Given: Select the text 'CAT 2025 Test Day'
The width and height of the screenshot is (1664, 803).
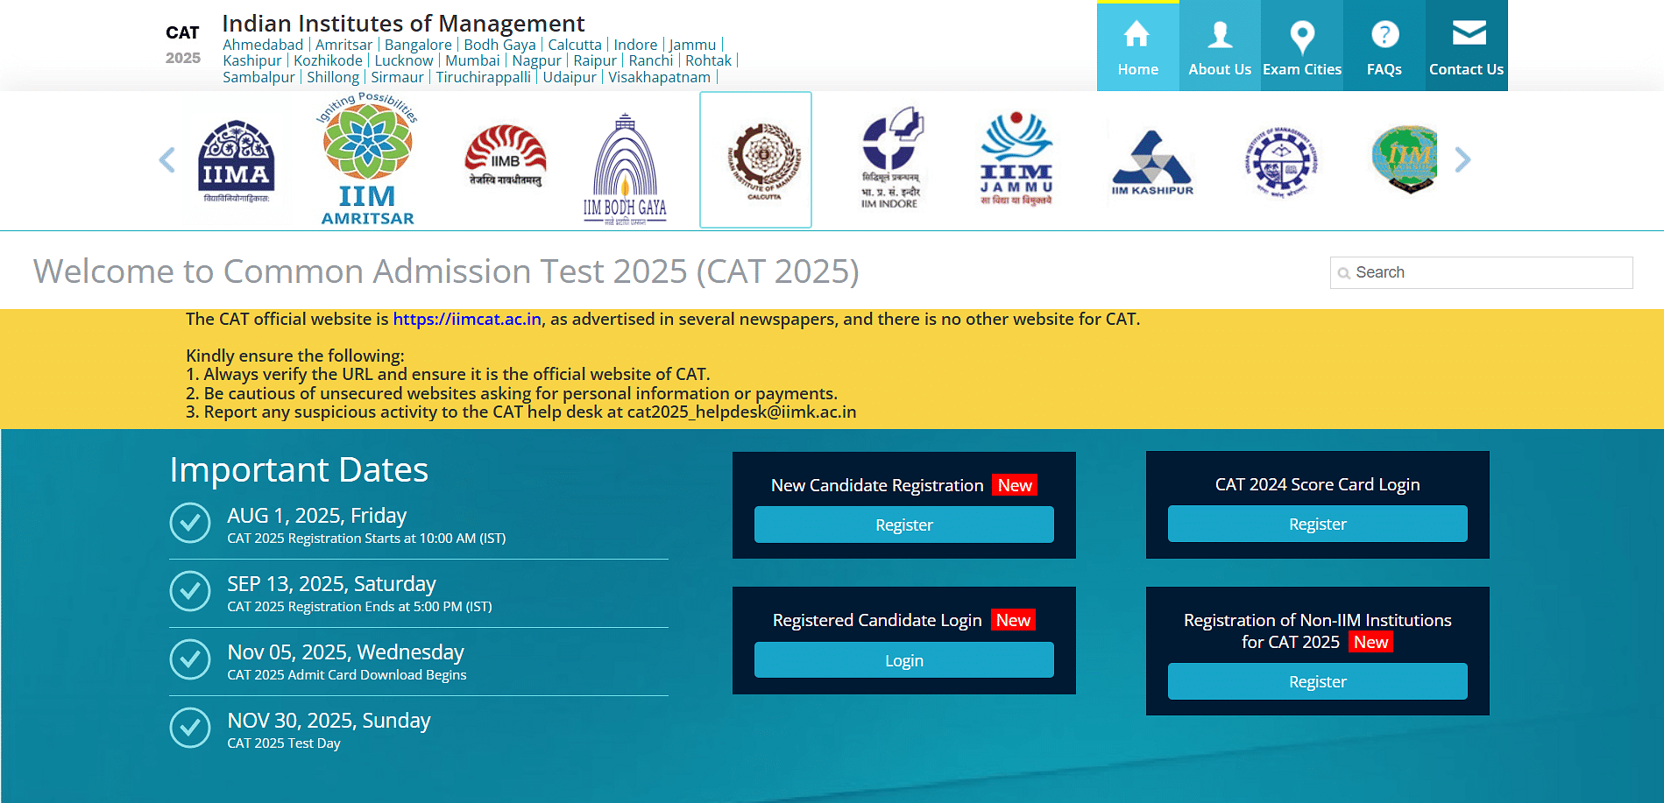Looking at the screenshot, I should (284, 743).
